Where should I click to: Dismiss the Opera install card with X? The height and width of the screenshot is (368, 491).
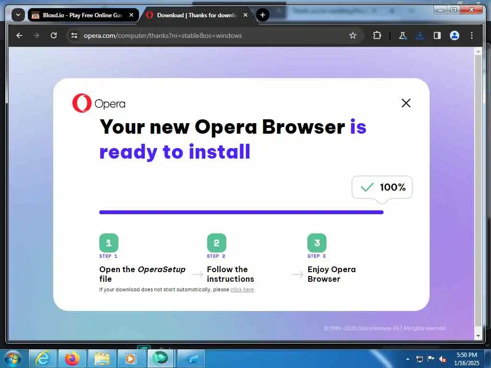[x=406, y=103]
